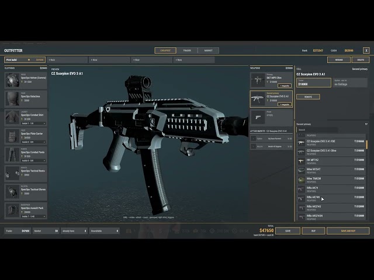Select the SpecOps Combat Shirt icon
This screenshot has width=374, height=280.
tap(12, 117)
